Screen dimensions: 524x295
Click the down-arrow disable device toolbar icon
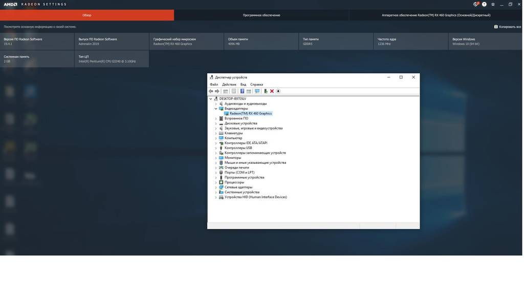coord(278,91)
